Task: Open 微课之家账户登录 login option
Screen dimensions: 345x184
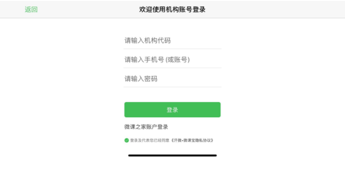Action: pos(146,127)
